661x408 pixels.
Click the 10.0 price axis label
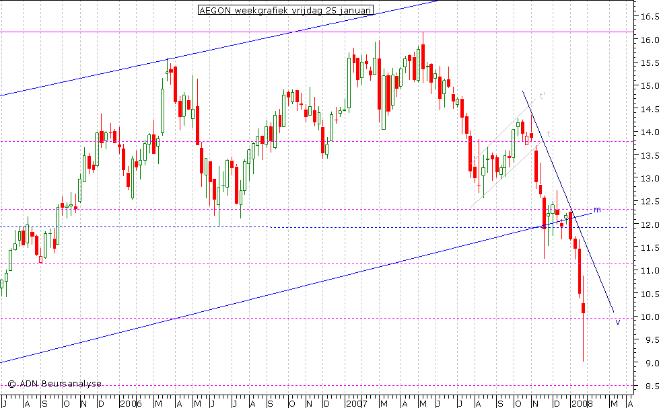(650, 317)
